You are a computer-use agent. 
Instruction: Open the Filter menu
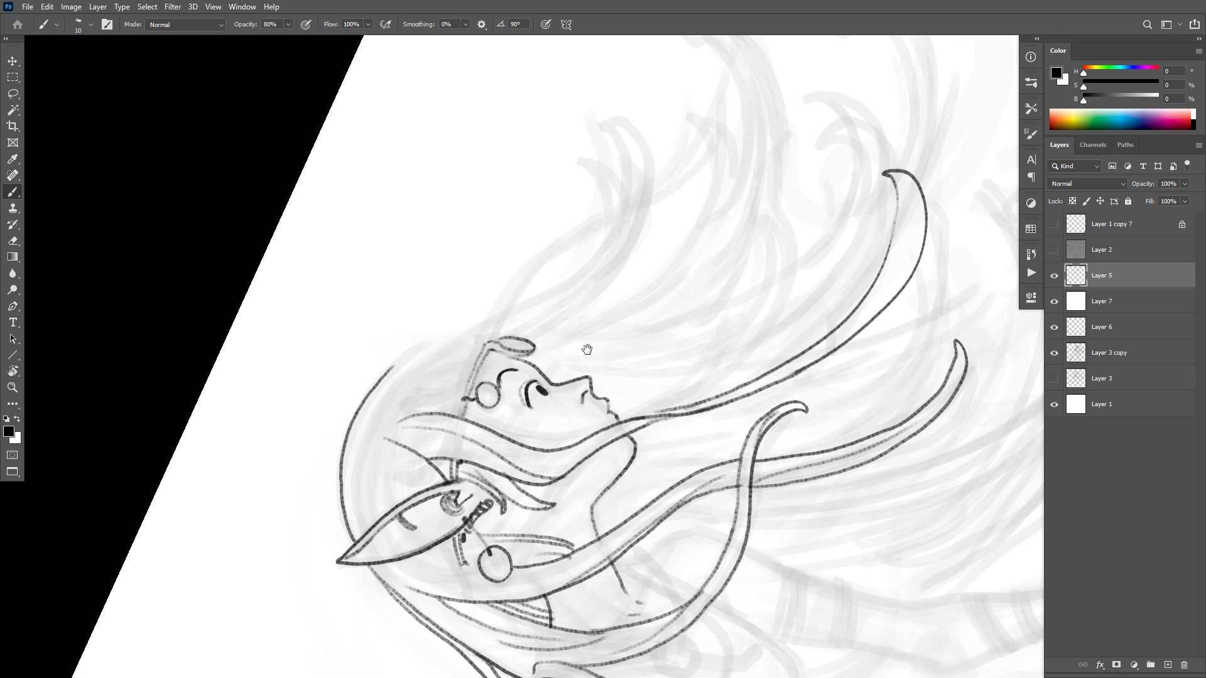(x=172, y=7)
